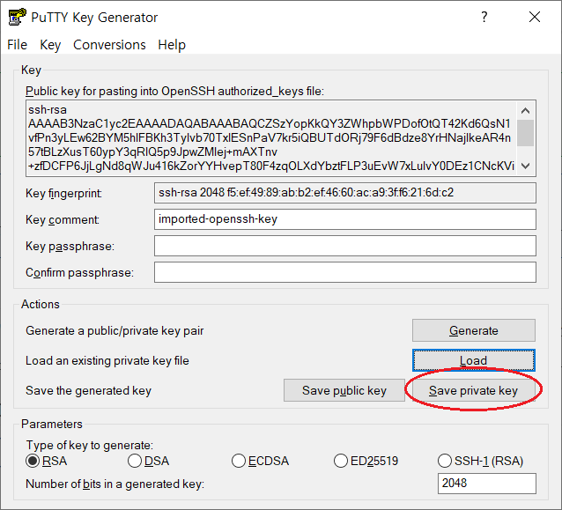Click 'Type of key to generate' label

pos(90,445)
